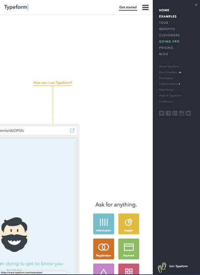Click How can I use Typeform link
The width and height of the screenshot is (200, 275).
point(53,83)
